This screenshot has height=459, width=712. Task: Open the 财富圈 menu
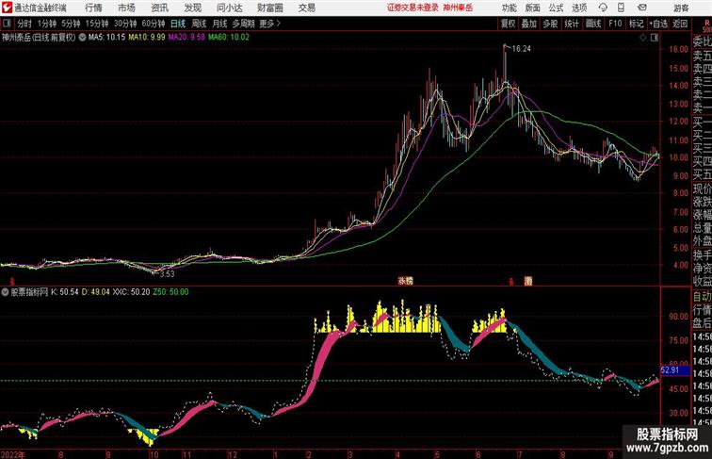pyautogui.click(x=269, y=8)
